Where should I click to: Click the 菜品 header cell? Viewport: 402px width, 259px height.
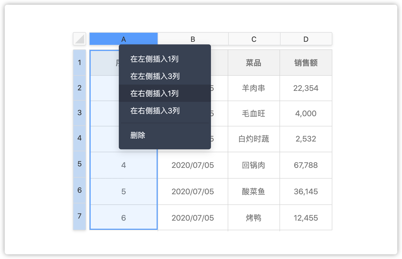point(254,63)
